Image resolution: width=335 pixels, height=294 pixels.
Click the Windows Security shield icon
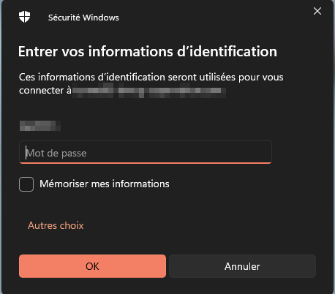tap(24, 17)
